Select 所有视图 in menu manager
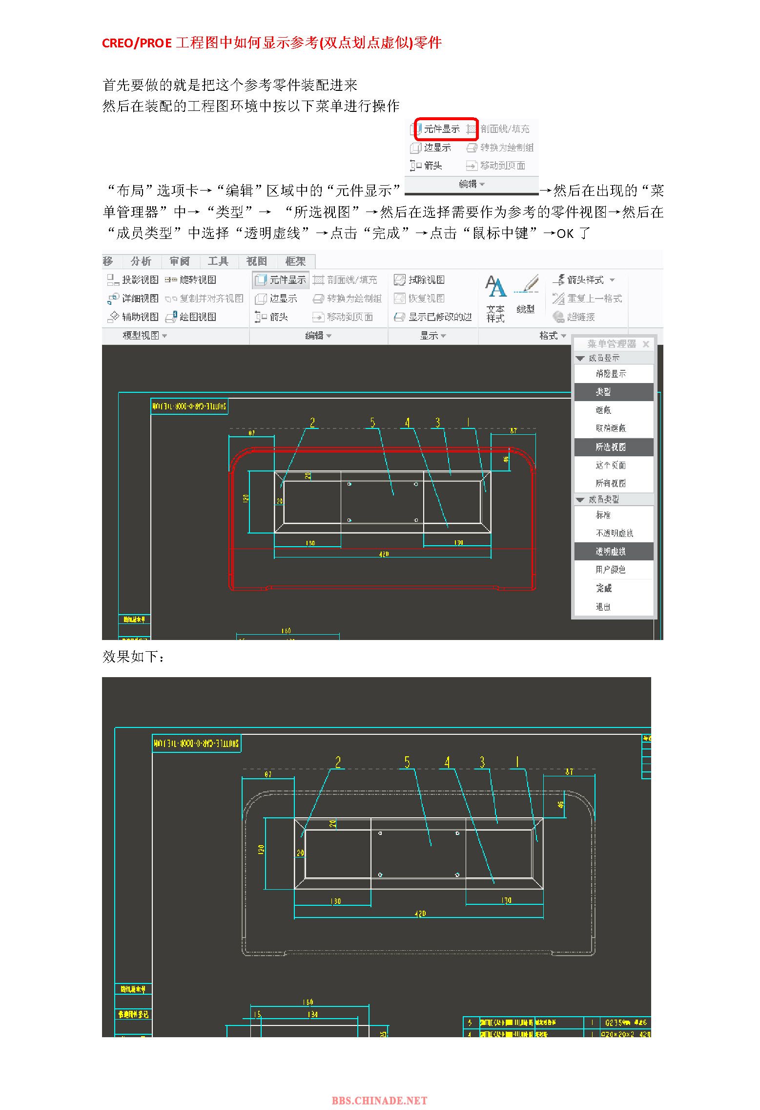The width and height of the screenshot is (760, 1110). click(x=614, y=483)
